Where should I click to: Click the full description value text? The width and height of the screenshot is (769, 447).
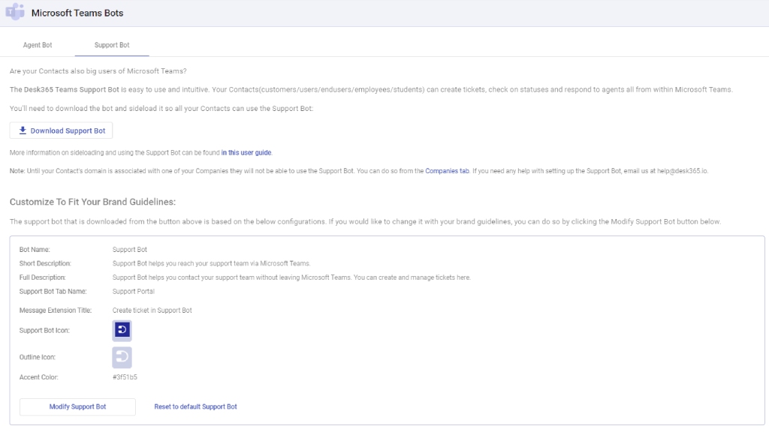pos(291,277)
